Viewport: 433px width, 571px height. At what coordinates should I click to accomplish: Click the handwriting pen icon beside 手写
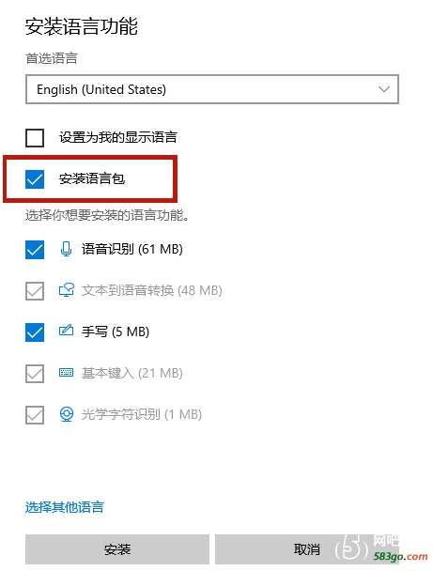[x=67, y=331]
